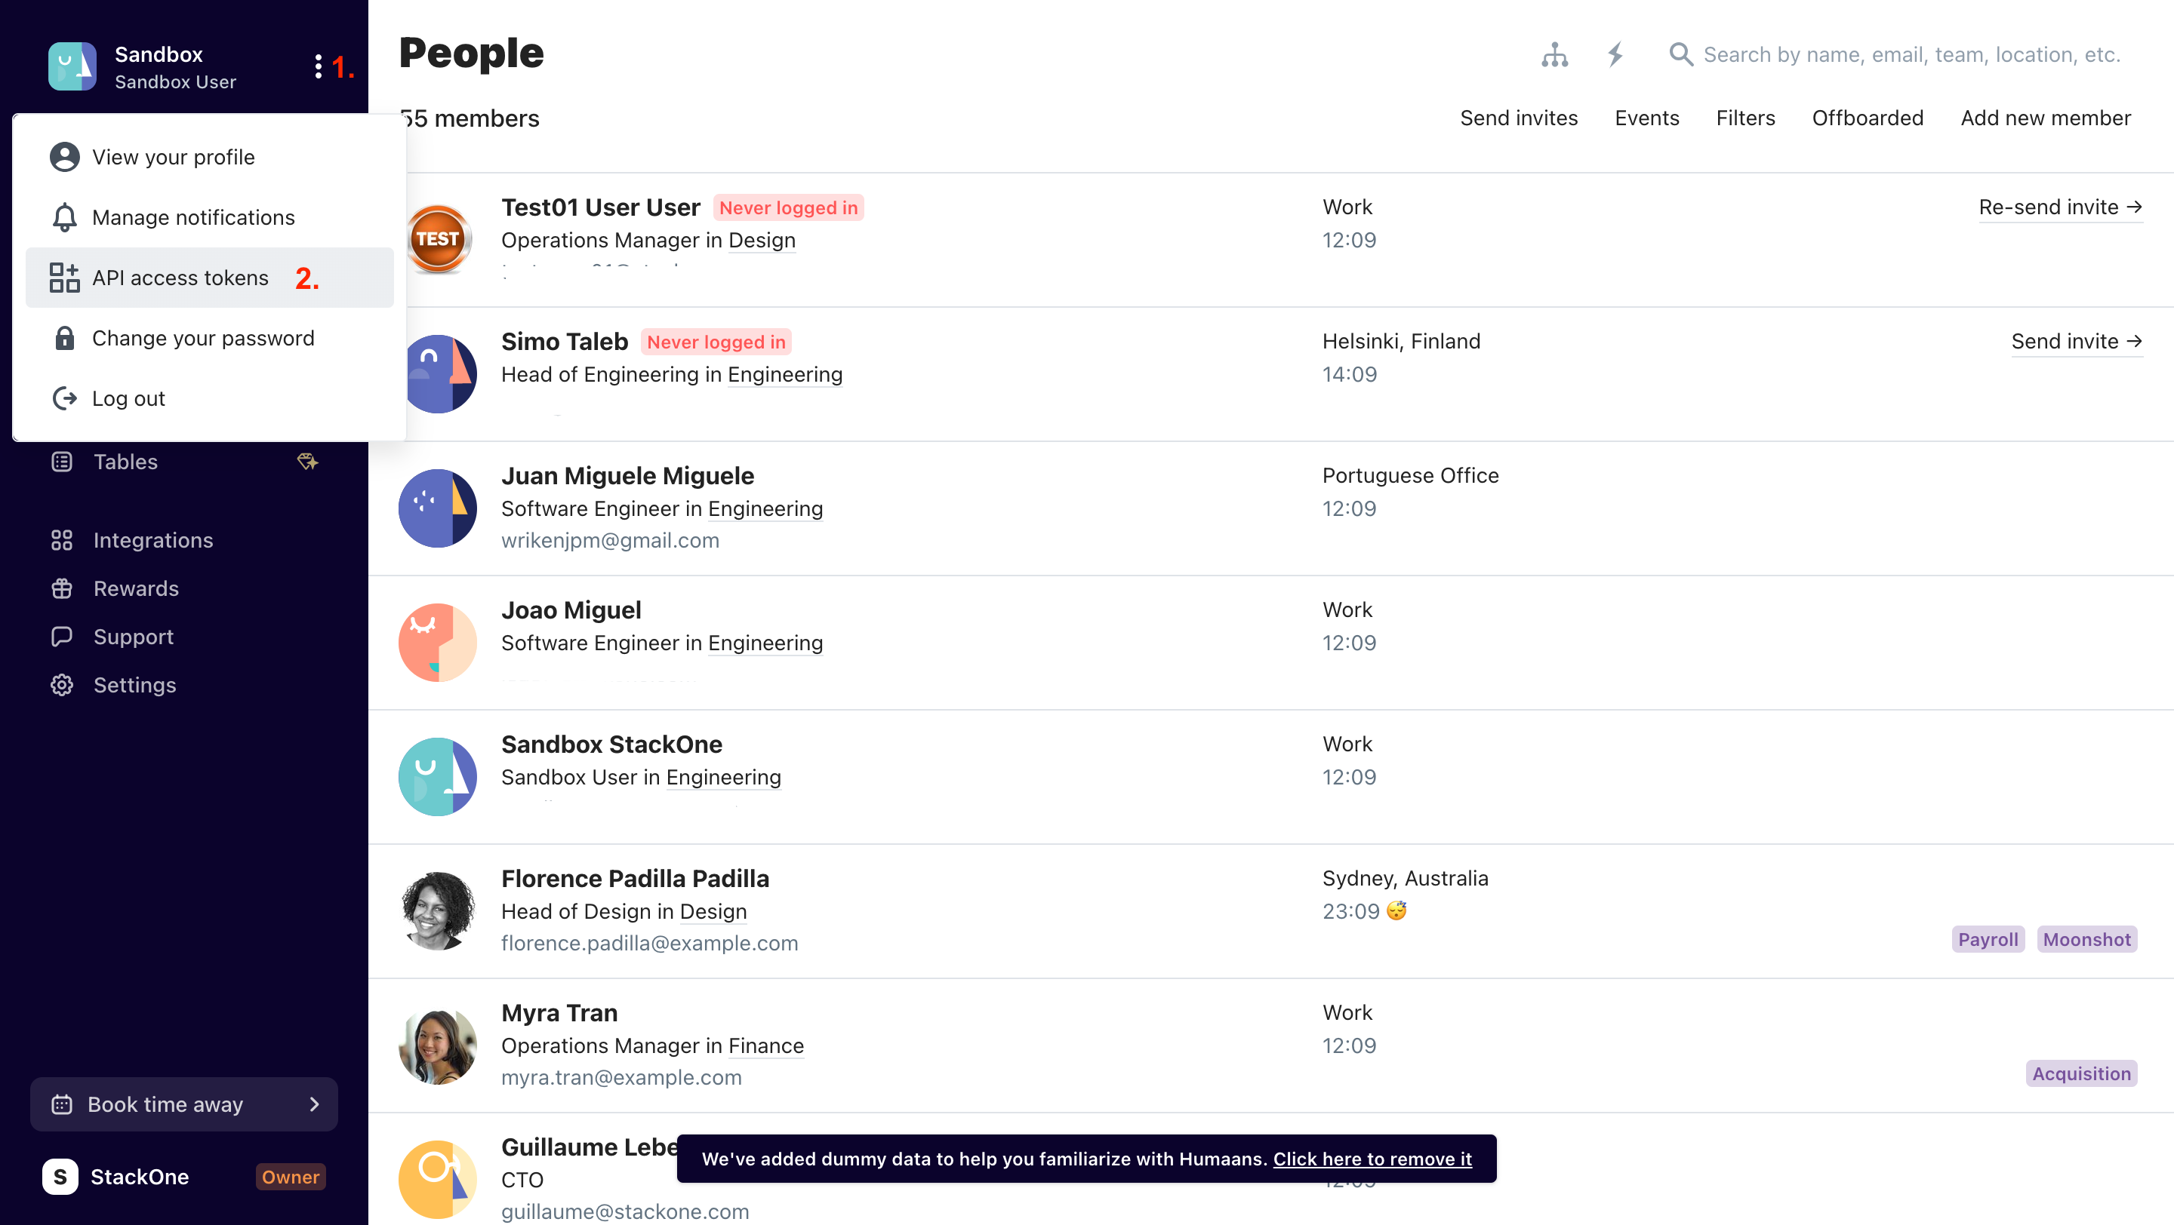This screenshot has height=1225, width=2174.
Task: Click the lightning quick actions icon
Action: coord(1615,54)
